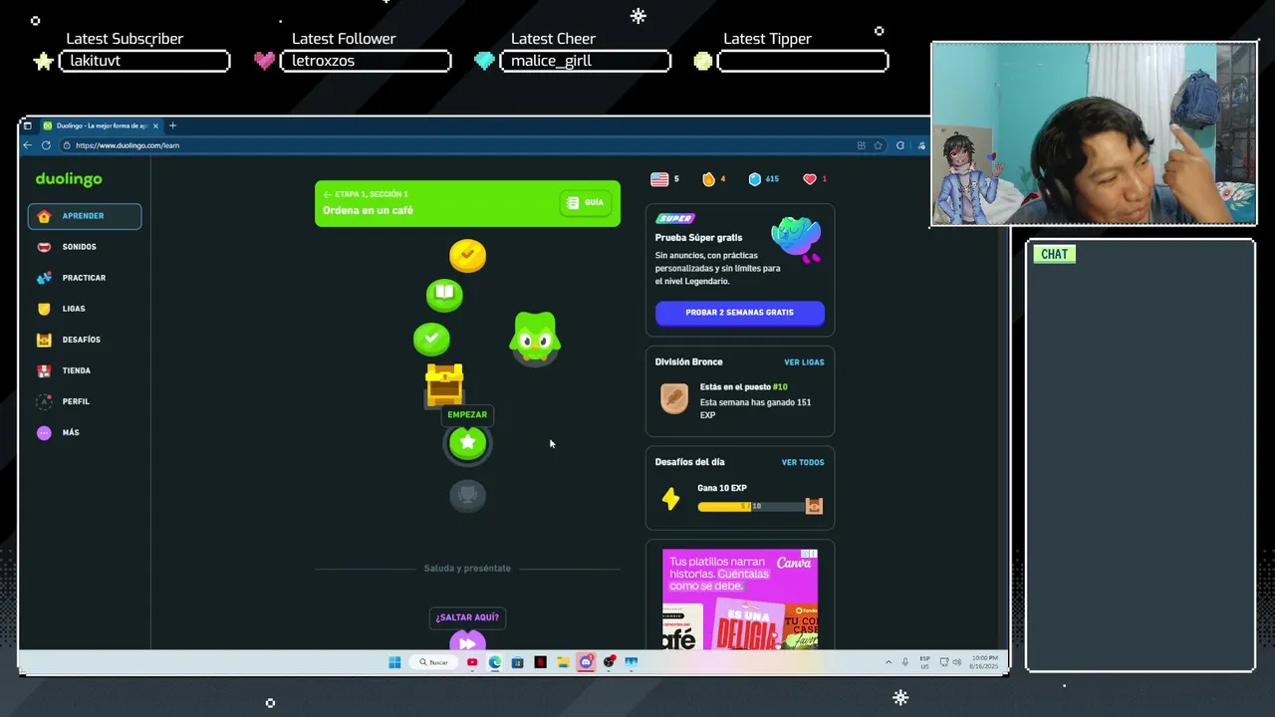1275x717 pixels.
Task: Open the green book story lesson node
Action: 444,295
